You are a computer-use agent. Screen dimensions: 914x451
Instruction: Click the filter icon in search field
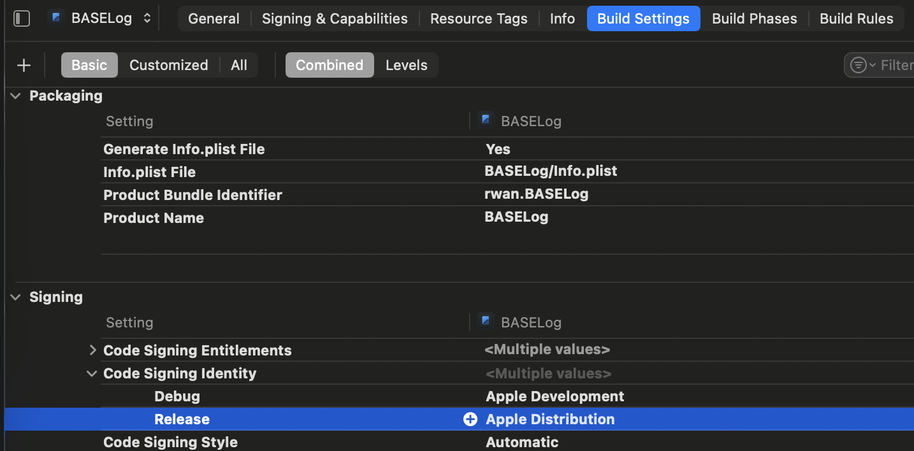(861, 65)
